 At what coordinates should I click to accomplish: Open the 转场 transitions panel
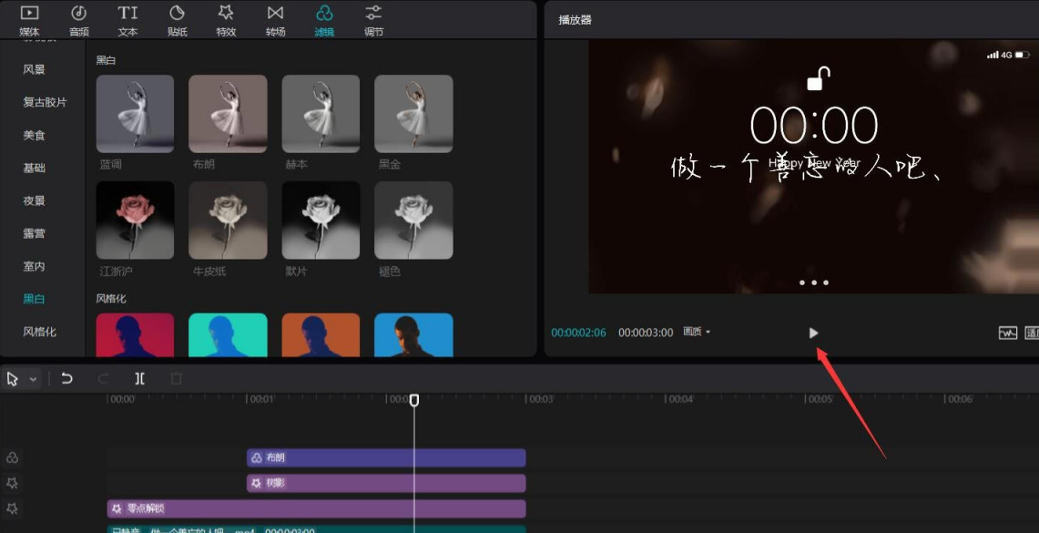[x=275, y=20]
